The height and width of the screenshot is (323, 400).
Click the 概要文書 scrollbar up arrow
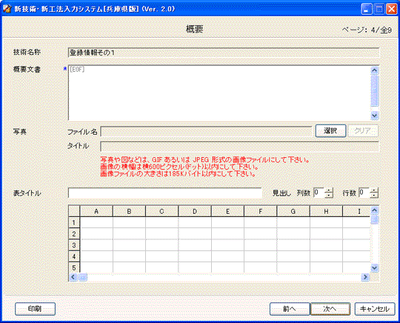click(x=375, y=70)
